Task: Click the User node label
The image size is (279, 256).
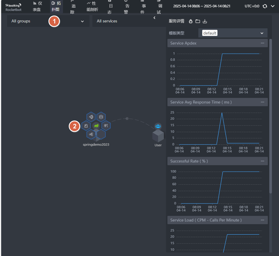Action: pyautogui.click(x=158, y=145)
